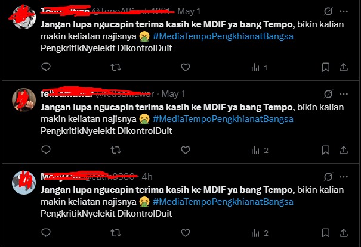361x247 pixels.
Task: Reply to the first tweet
Action: coord(46,67)
